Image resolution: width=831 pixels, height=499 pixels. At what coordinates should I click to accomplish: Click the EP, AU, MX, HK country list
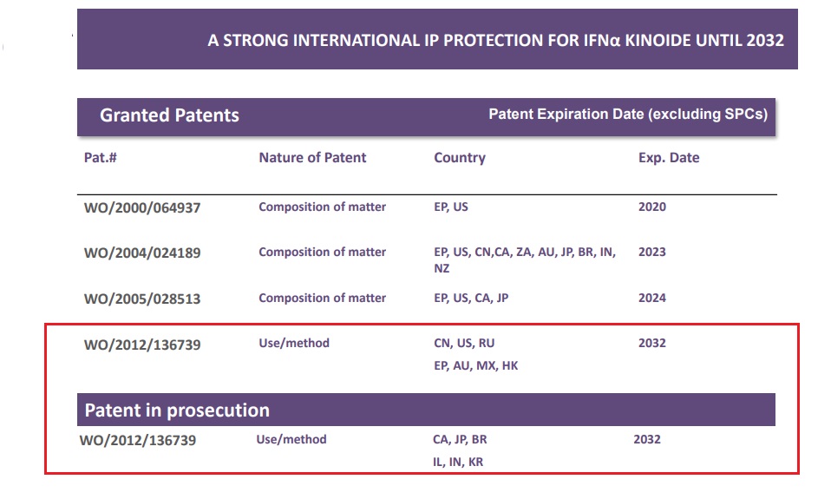(x=475, y=366)
